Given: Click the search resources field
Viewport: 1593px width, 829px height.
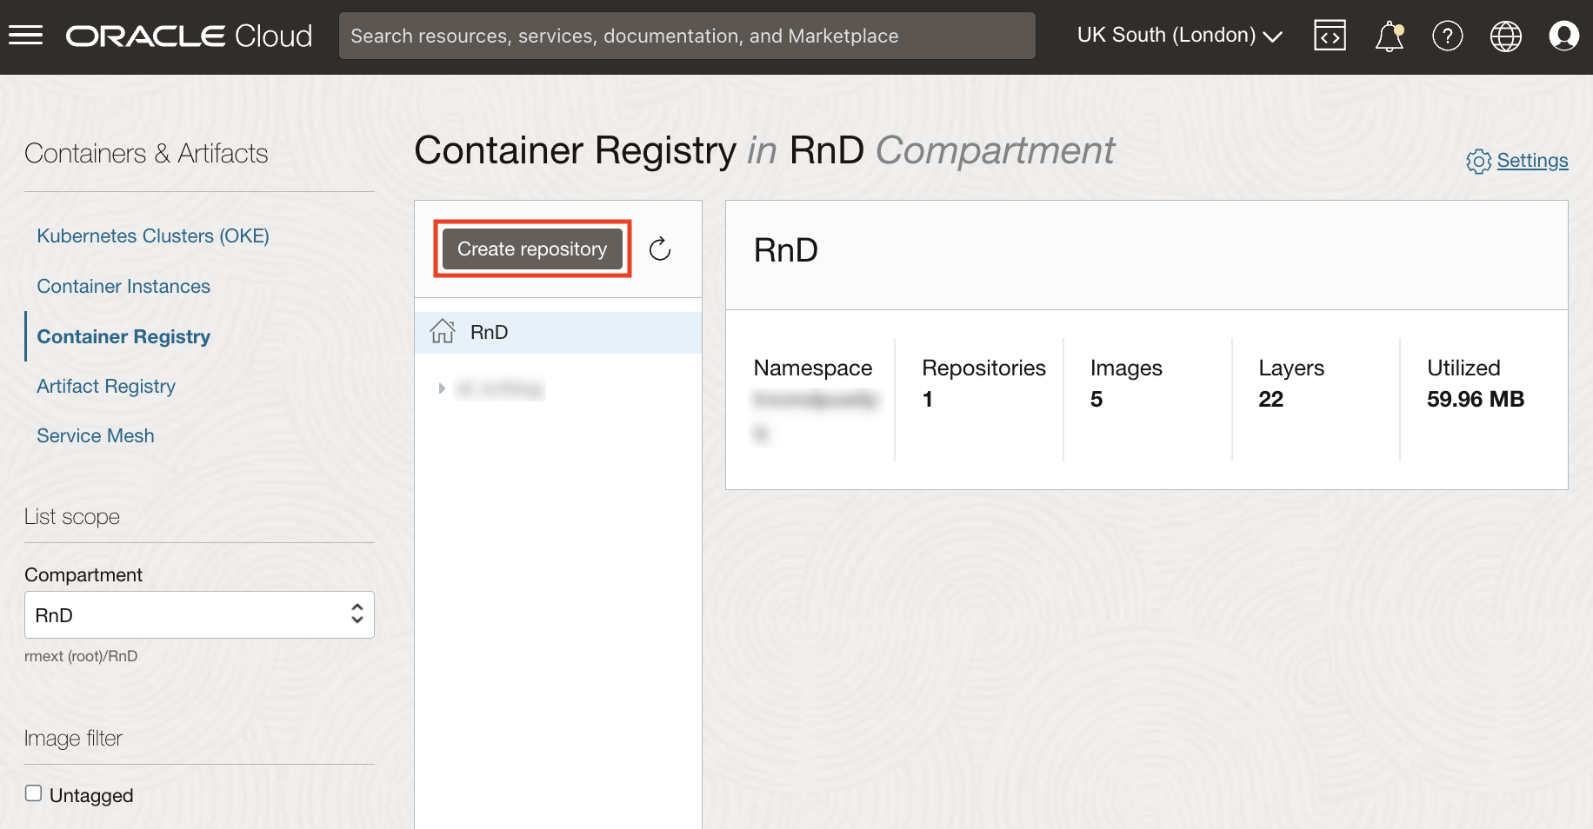Looking at the screenshot, I should click(x=686, y=36).
